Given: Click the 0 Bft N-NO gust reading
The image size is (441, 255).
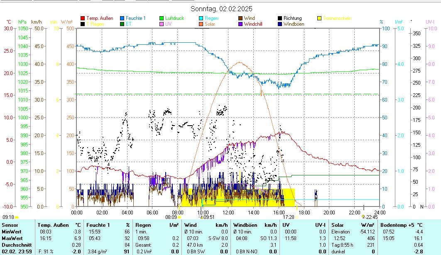Looking at the screenshot, I should click(x=246, y=252).
